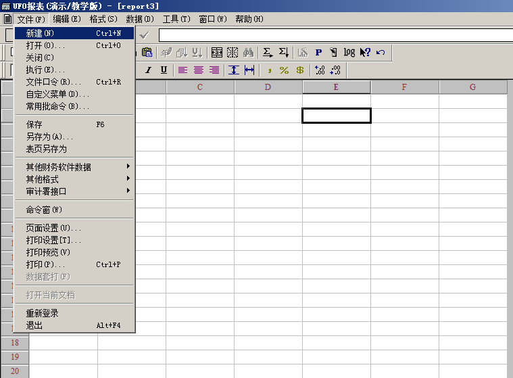Select 常用批命令(B)... entry

[74, 106]
